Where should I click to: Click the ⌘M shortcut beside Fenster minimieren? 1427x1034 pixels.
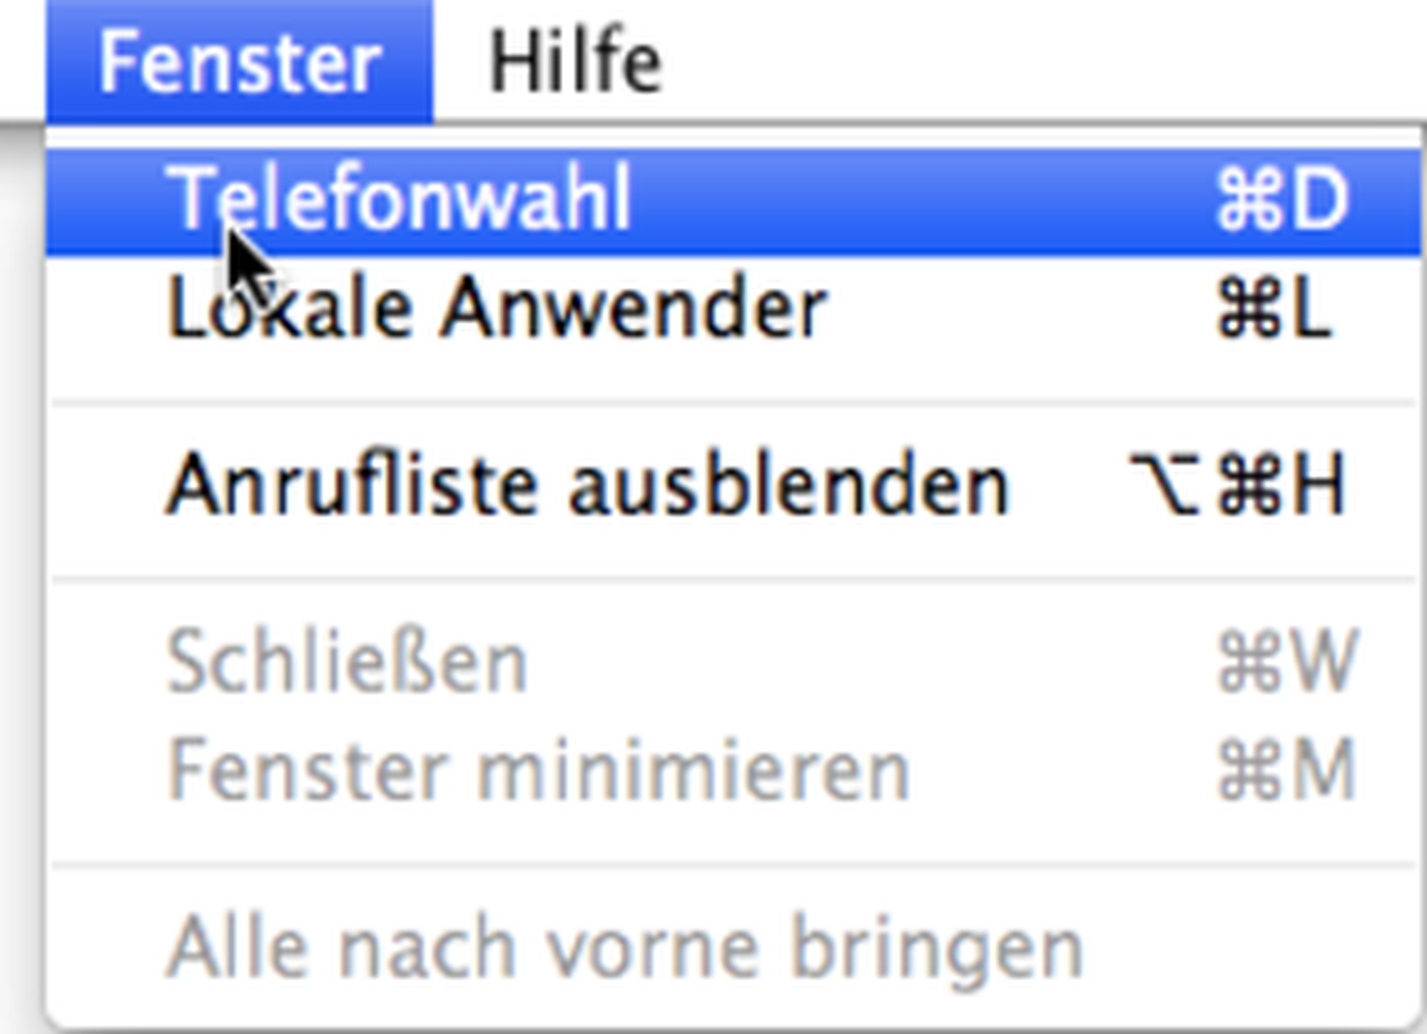pos(1286,772)
